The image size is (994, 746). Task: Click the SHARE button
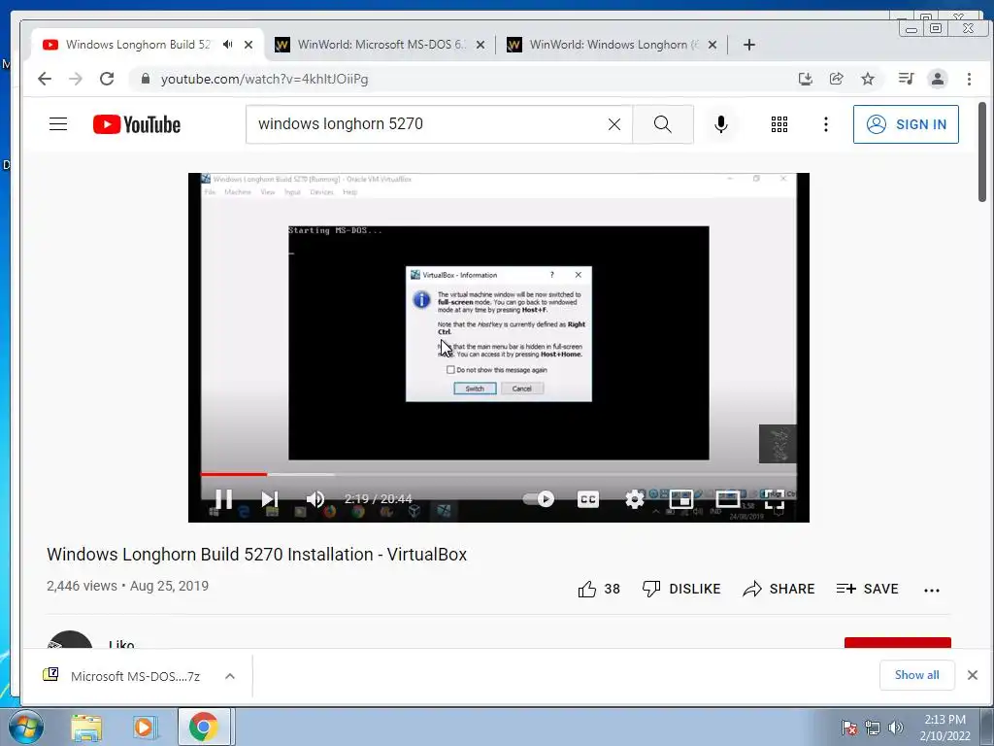pyautogui.click(x=779, y=590)
